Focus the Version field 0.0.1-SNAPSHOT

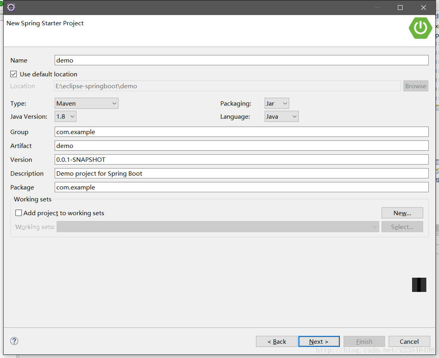[242, 159]
